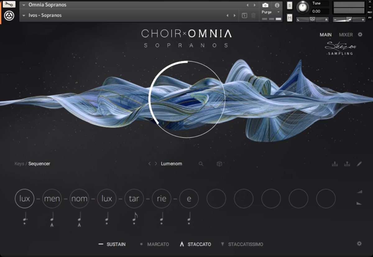Search presets with the magnifier icon
The width and height of the screenshot is (373, 257).
[x=201, y=164]
